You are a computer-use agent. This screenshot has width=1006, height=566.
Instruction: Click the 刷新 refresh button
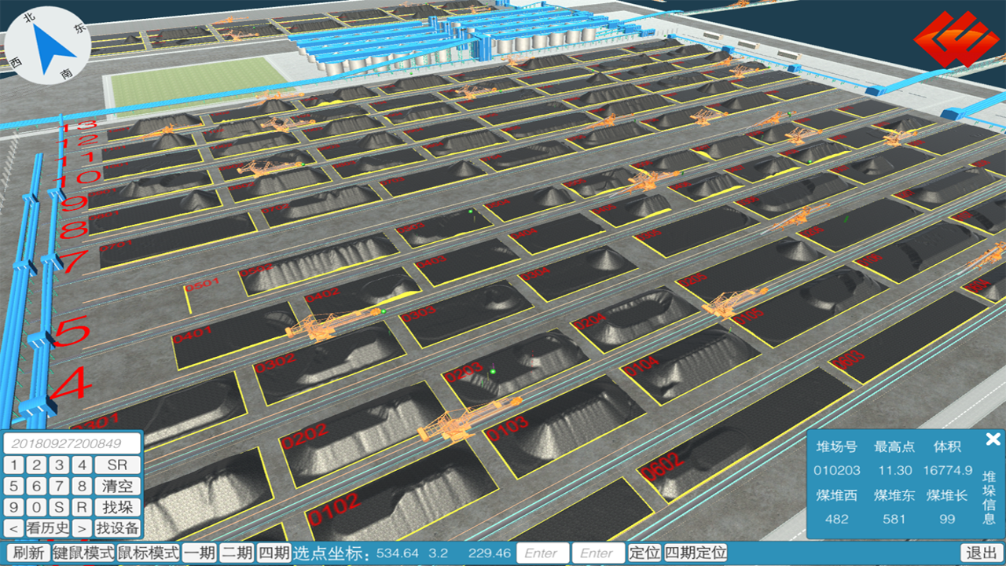pyautogui.click(x=28, y=553)
